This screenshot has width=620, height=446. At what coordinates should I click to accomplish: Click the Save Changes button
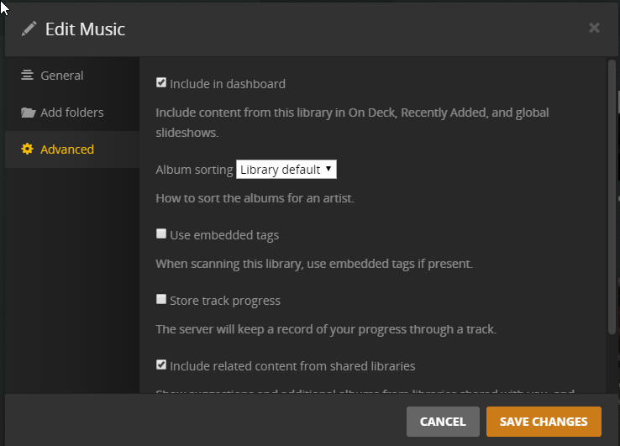point(544,422)
